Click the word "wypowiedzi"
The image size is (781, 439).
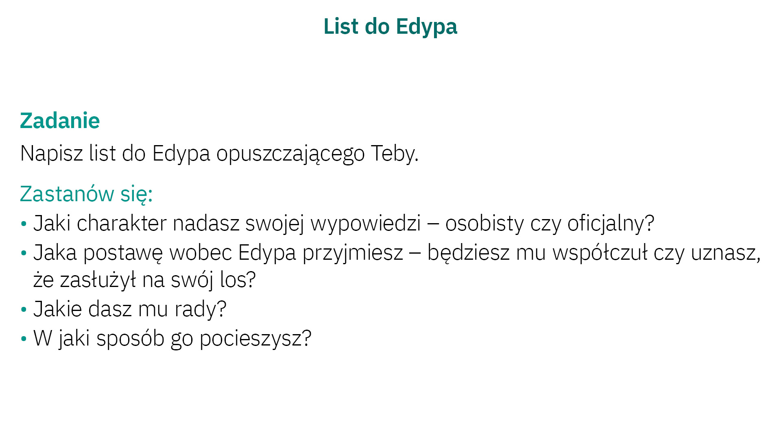365,224
